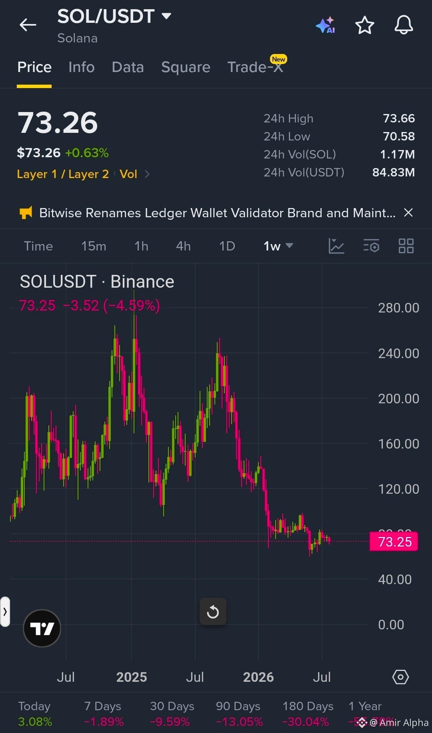
Task: Open the SOL/USDT pair selector dropdown
Action: [114, 16]
